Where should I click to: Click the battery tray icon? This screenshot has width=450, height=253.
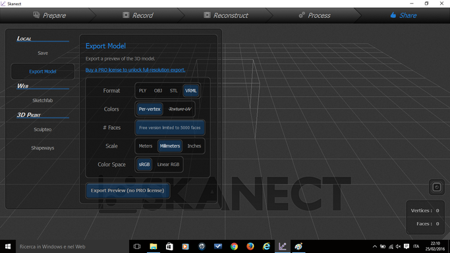pos(383,246)
